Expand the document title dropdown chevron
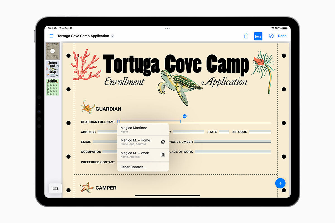This screenshot has width=335, height=223. tap(113, 36)
